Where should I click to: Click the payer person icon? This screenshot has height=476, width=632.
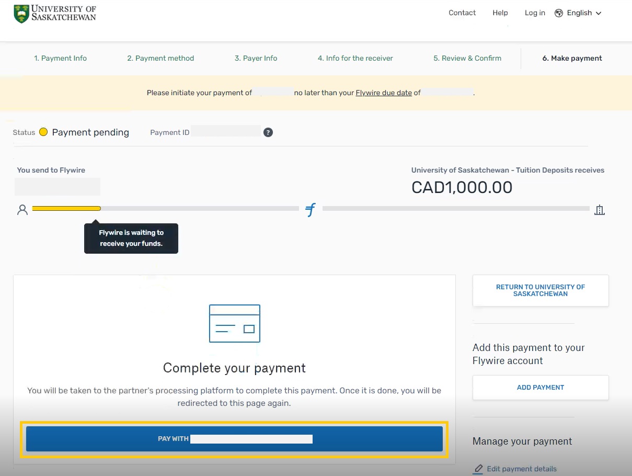pos(22,210)
